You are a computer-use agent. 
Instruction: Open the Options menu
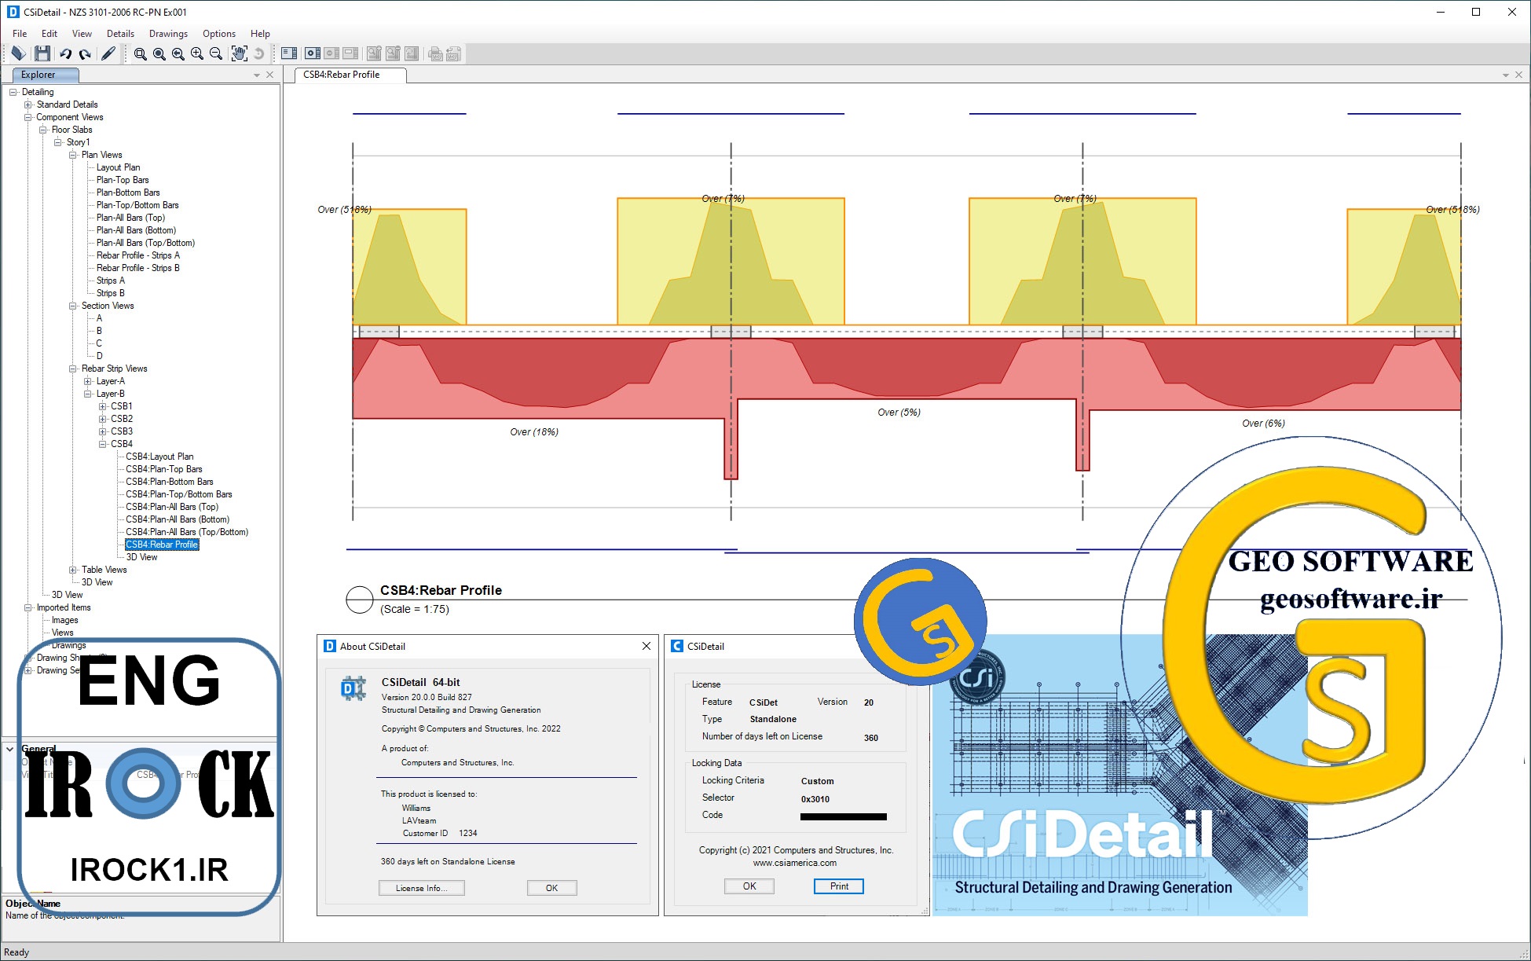[218, 34]
